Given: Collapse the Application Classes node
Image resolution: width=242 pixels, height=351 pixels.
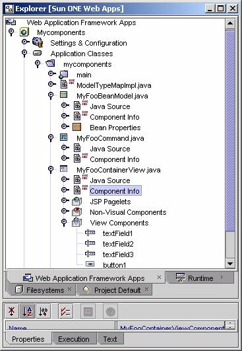Looking at the screenshot, I should click(24, 54).
